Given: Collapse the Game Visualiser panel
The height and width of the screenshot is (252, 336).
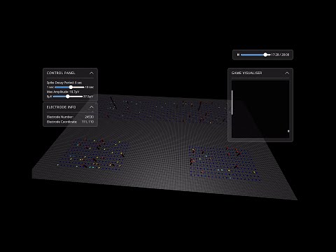Looking at the screenshot, I should tap(287, 73).
